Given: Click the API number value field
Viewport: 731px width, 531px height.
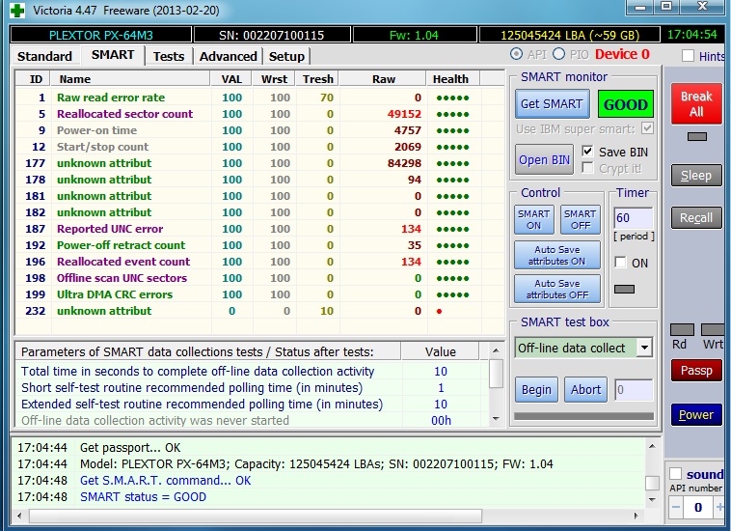Looking at the screenshot, I should point(697,507).
